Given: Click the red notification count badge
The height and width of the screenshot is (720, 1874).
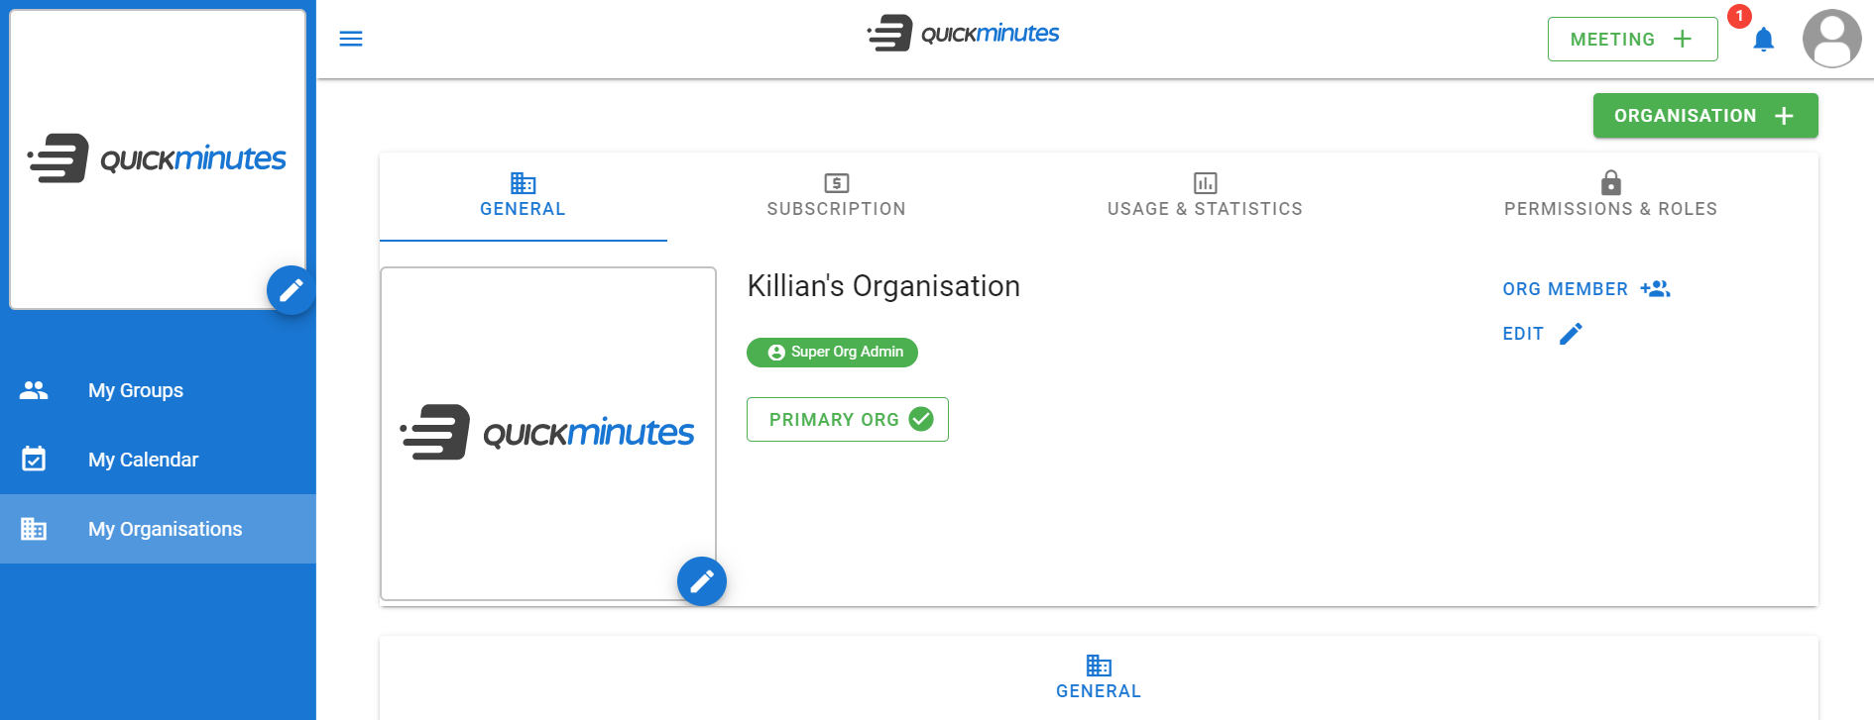Looking at the screenshot, I should tap(1739, 17).
